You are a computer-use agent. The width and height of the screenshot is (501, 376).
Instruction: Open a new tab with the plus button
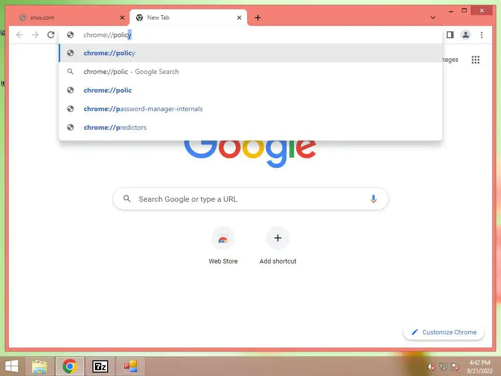pyautogui.click(x=258, y=18)
